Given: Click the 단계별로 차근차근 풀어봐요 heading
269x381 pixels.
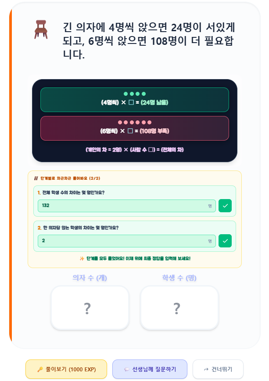Looking at the screenshot, I should pos(70,178).
